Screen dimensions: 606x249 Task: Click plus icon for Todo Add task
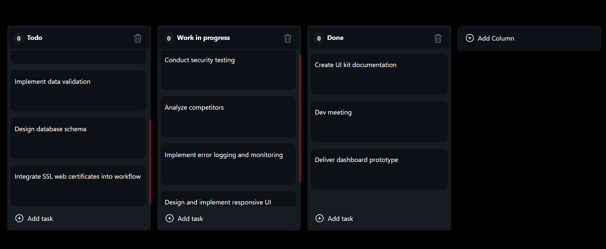(19, 218)
